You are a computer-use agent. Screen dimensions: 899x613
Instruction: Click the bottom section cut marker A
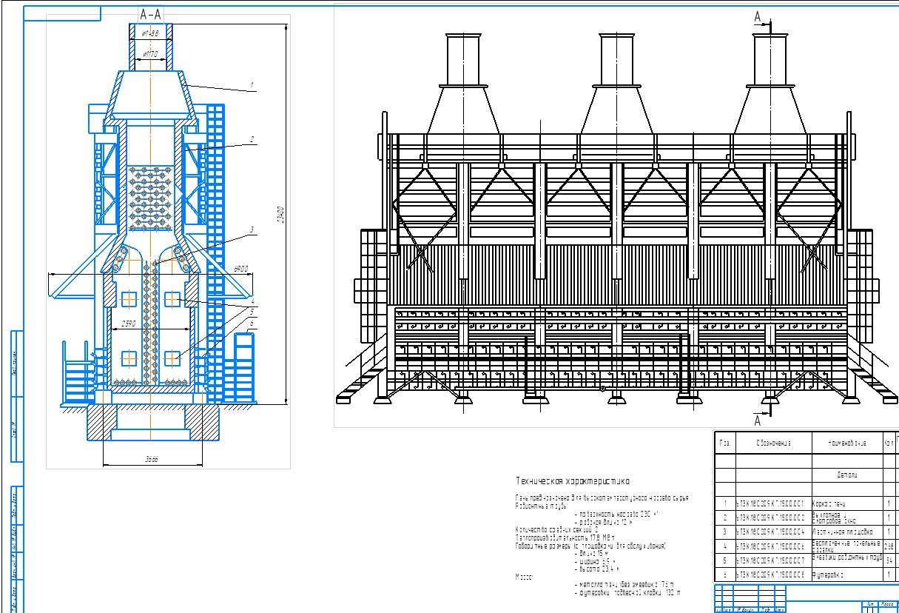tap(757, 421)
